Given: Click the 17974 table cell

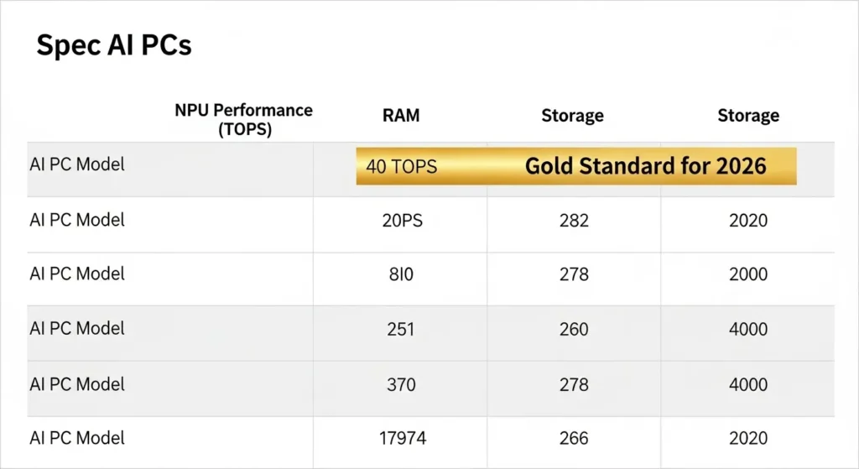Looking at the screenshot, I should (401, 438).
